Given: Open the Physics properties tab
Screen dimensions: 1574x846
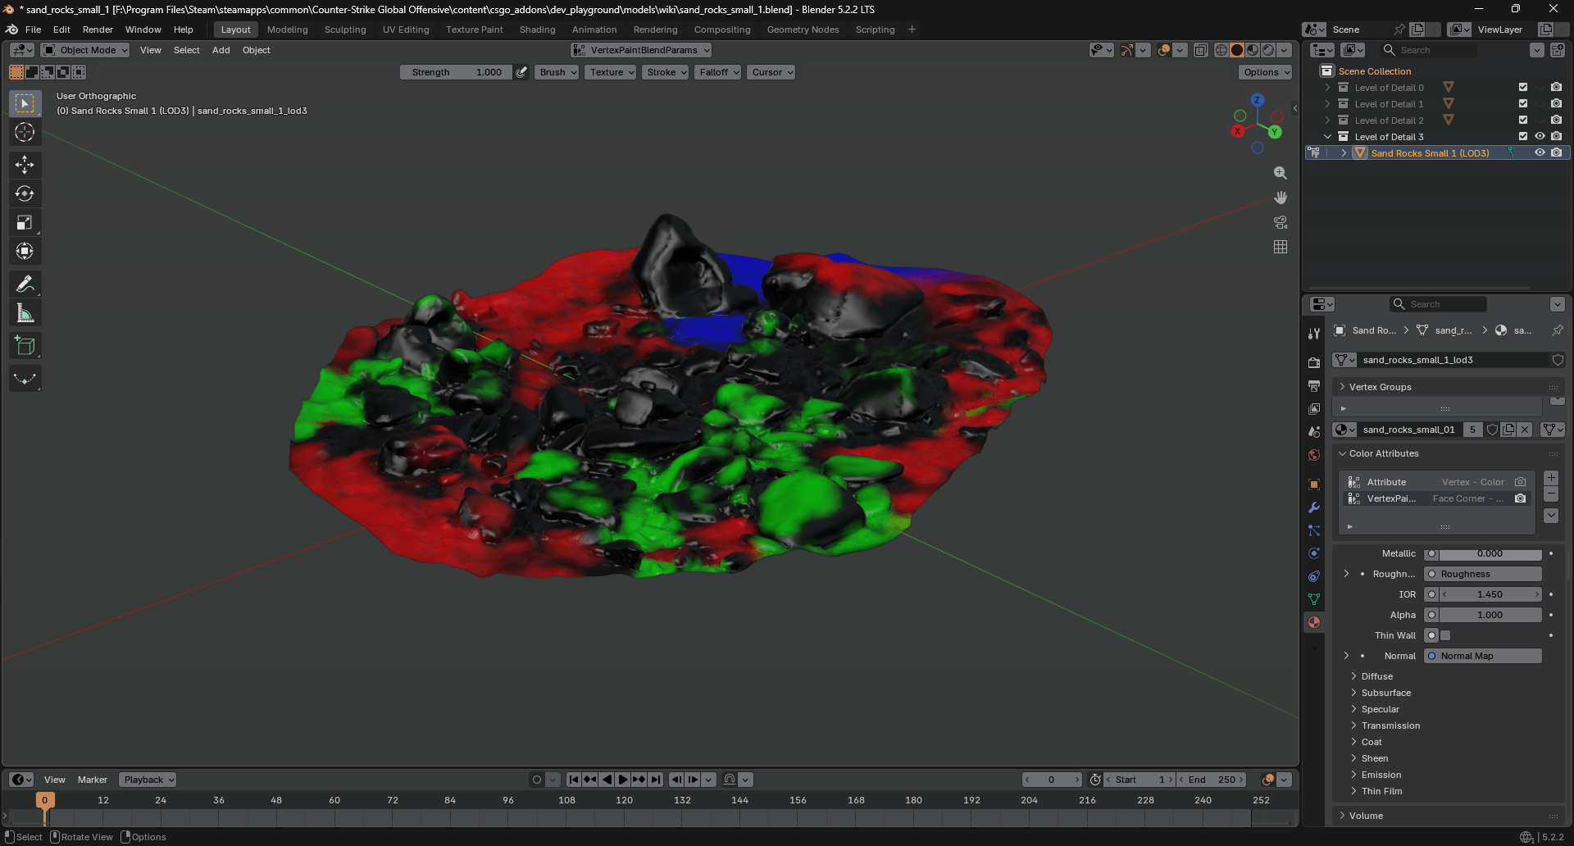Looking at the screenshot, I should (1314, 553).
